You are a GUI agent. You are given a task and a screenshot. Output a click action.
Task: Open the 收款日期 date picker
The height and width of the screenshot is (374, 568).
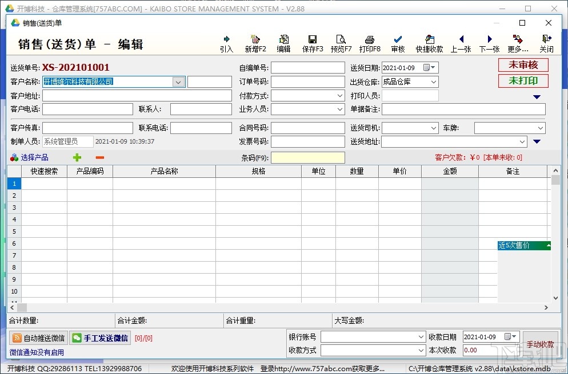click(x=511, y=337)
